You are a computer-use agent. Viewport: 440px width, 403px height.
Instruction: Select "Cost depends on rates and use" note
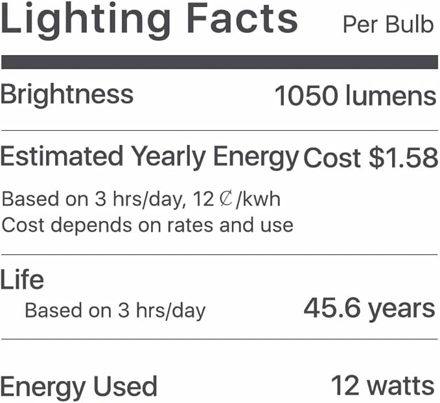point(147,225)
